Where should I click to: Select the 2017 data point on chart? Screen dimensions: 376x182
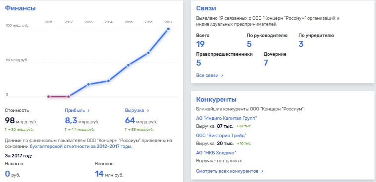pyautogui.click(x=168, y=29)
